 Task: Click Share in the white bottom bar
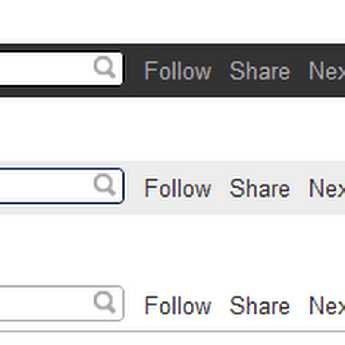pyautogui.click(x=260, y=306)
